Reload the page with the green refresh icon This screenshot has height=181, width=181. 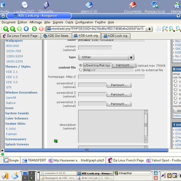point(34,29)
